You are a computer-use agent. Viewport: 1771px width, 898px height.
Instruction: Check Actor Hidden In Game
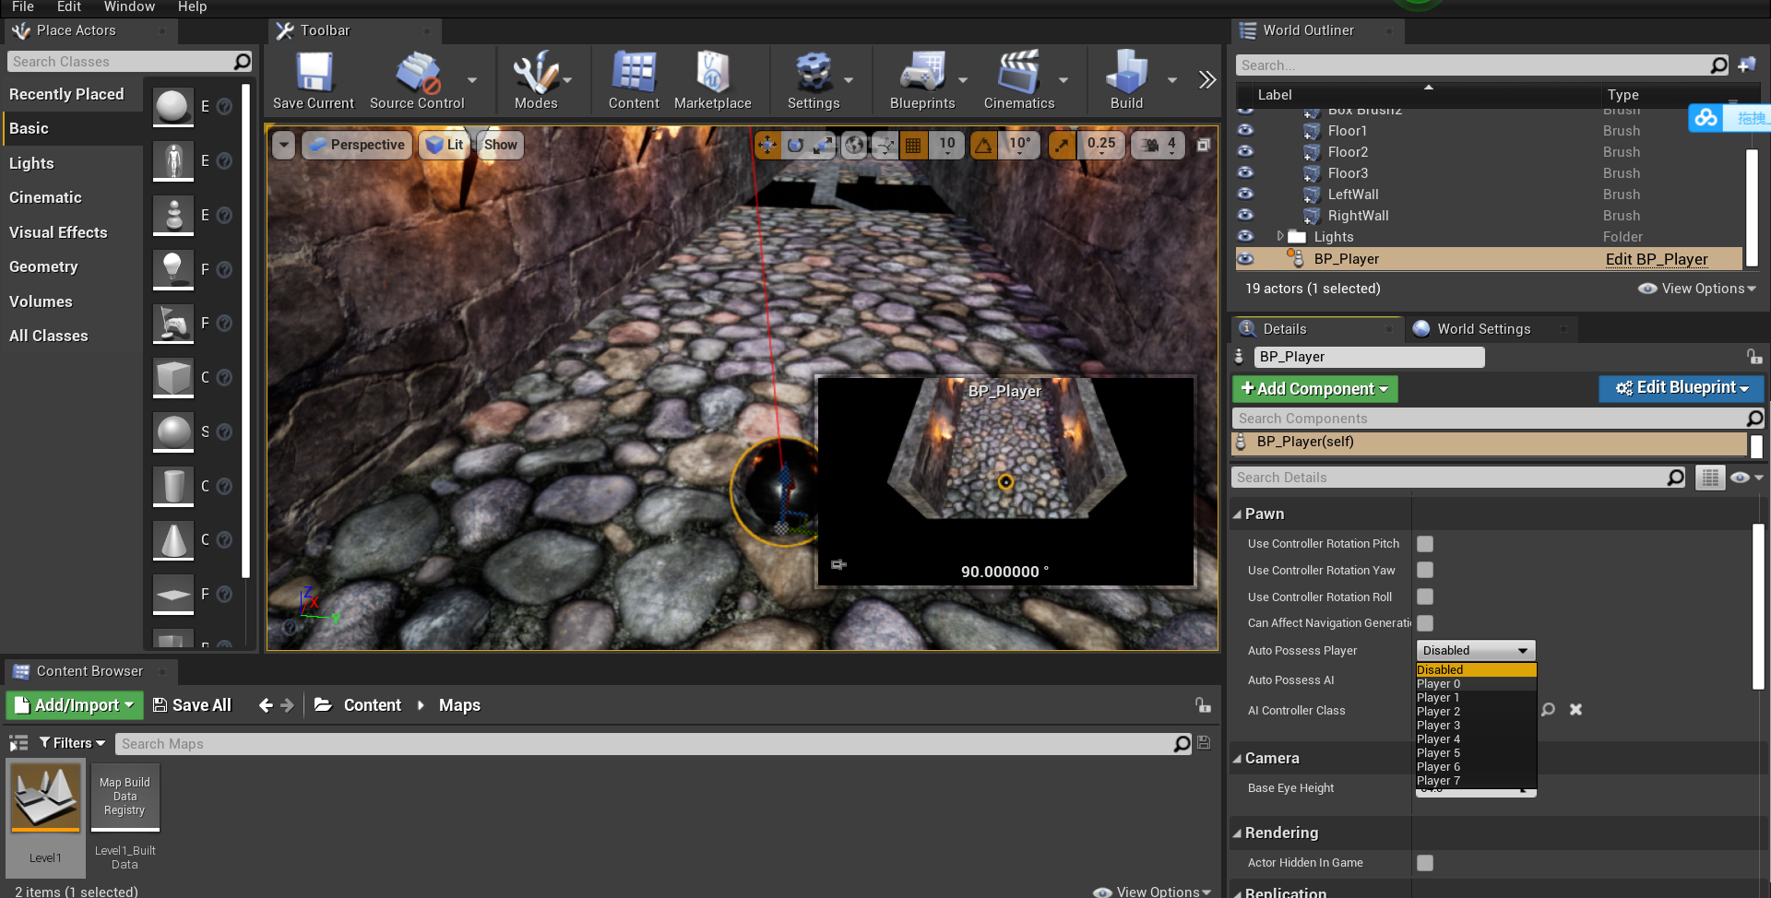1425,863
